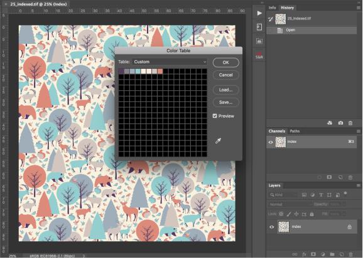Screen dimensions: 363x258
Task: Filter layers by type using T icon
Action: coord(321,195)
